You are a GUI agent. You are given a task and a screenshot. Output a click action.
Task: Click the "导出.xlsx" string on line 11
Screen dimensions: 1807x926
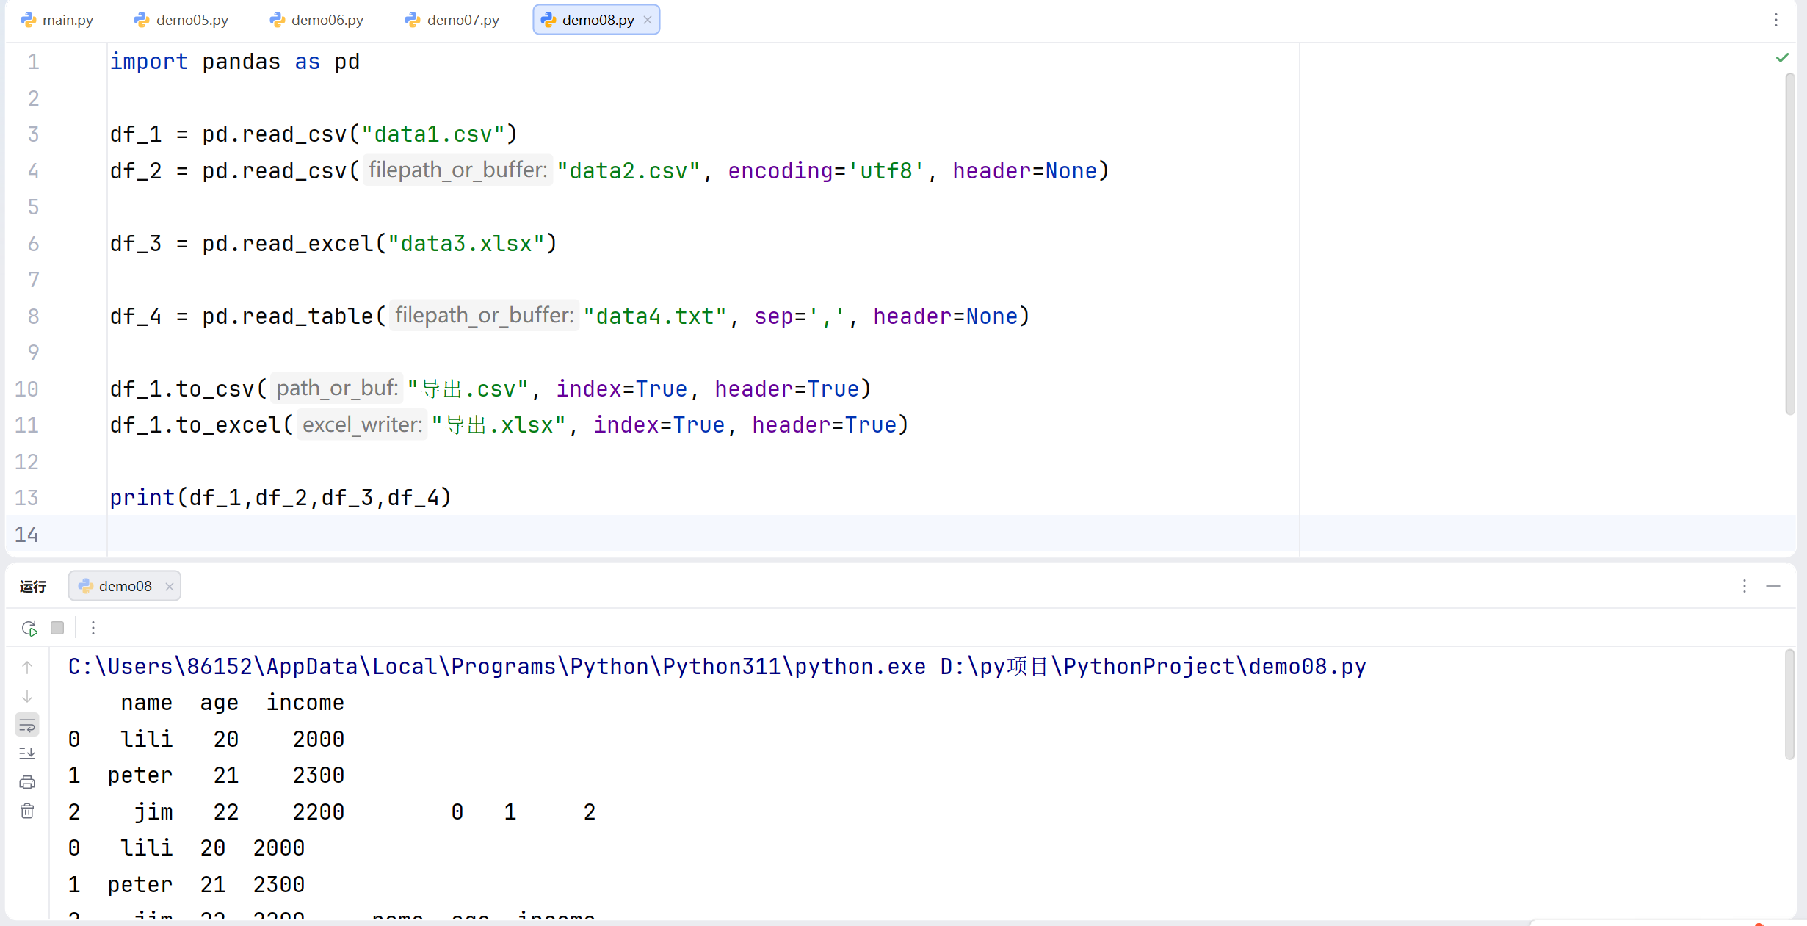(x=499, y=425)
